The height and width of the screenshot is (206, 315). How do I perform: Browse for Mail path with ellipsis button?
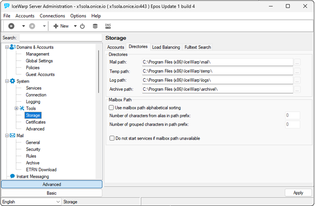pyautogui.click(x=297, y=62)
